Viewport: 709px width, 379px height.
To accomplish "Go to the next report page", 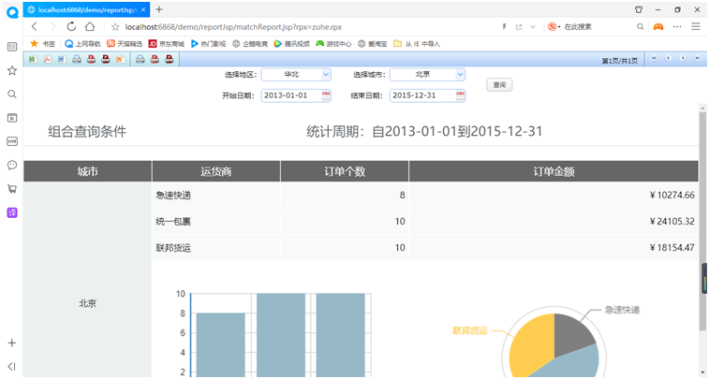I will (683, 58).
